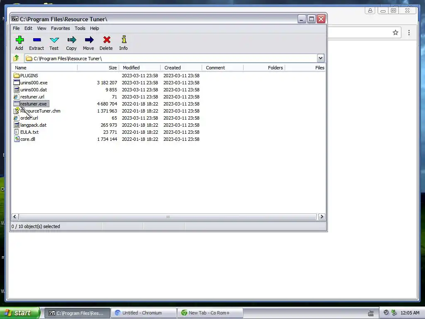Sort by the Created column header
The image size is (425, 319).
[181, 68]
